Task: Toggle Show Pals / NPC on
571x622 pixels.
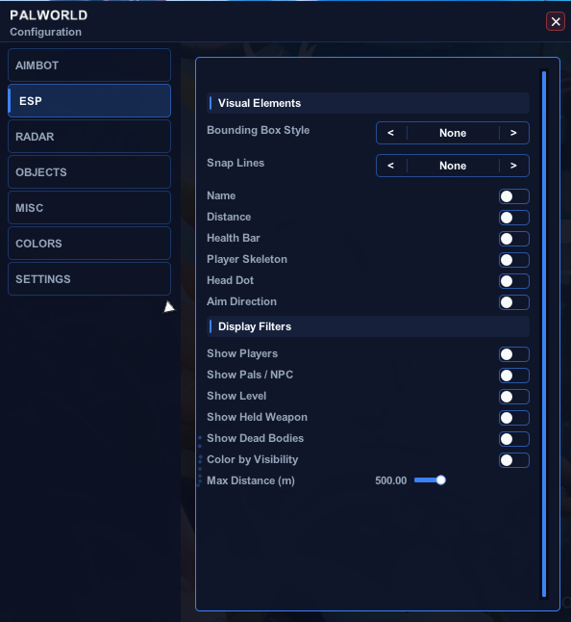Action: pyautogui.click(x=514, y=376)
